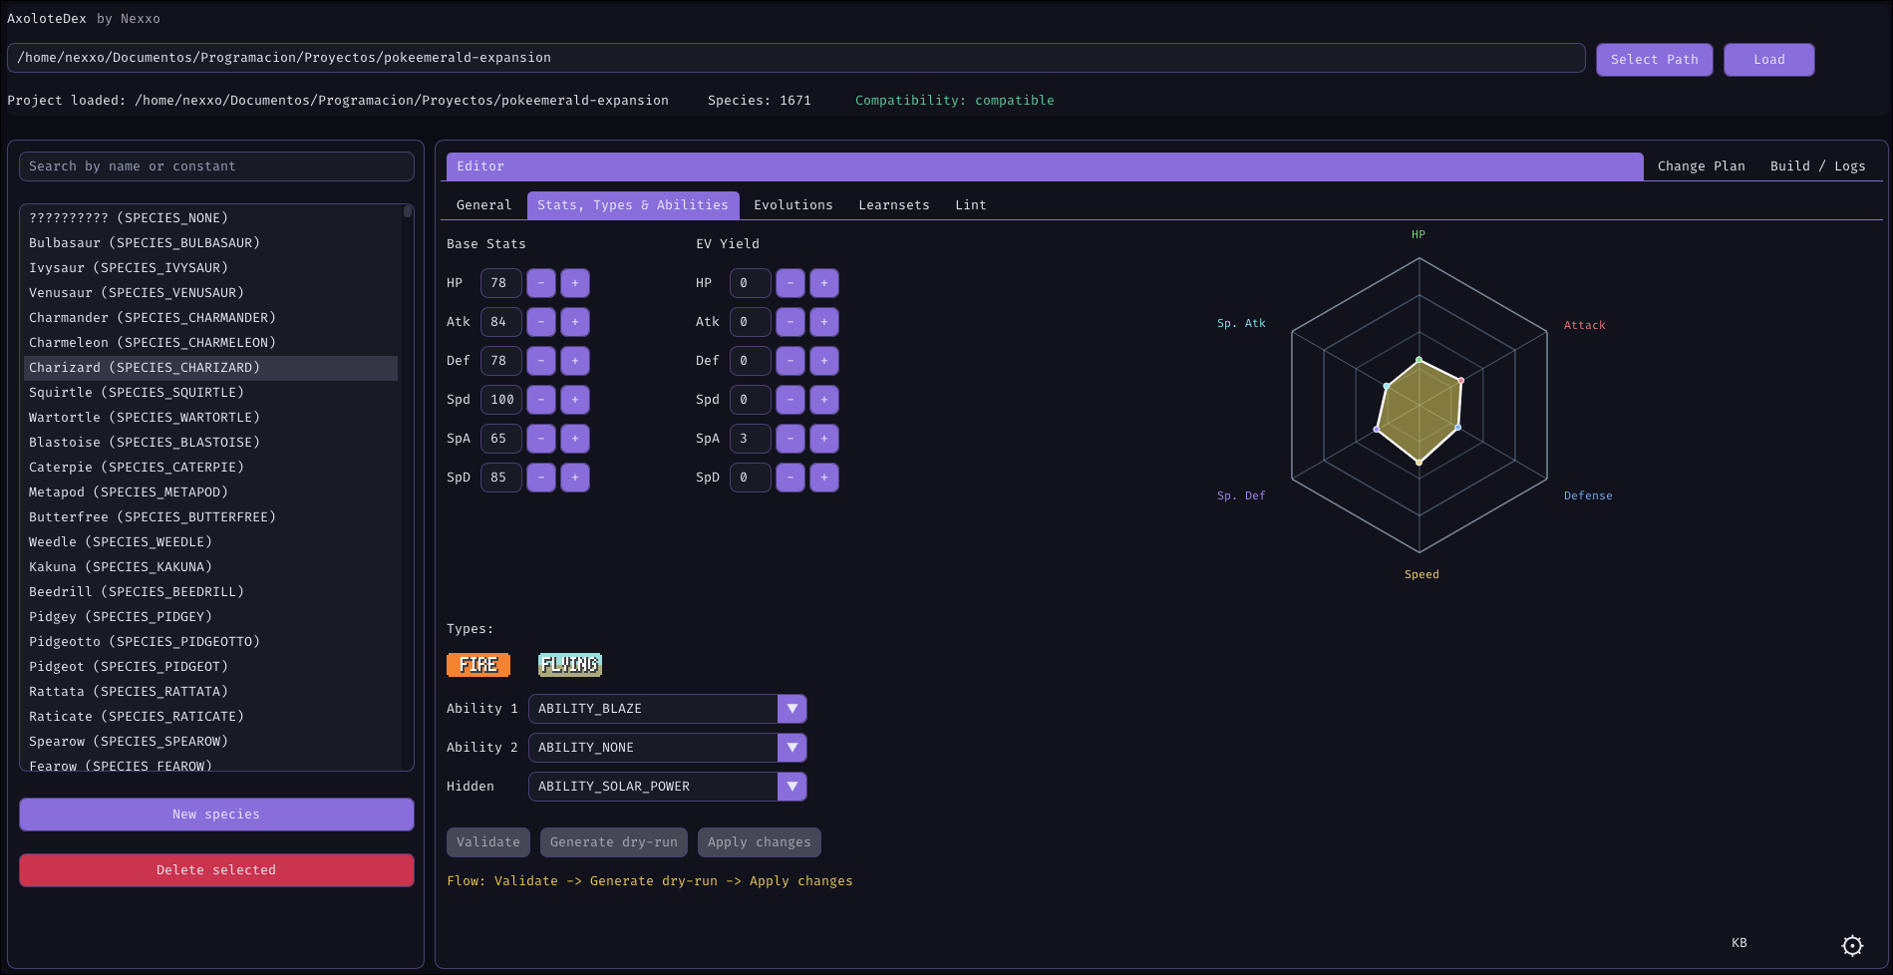Click the project path input field

[x=796, y=58]
